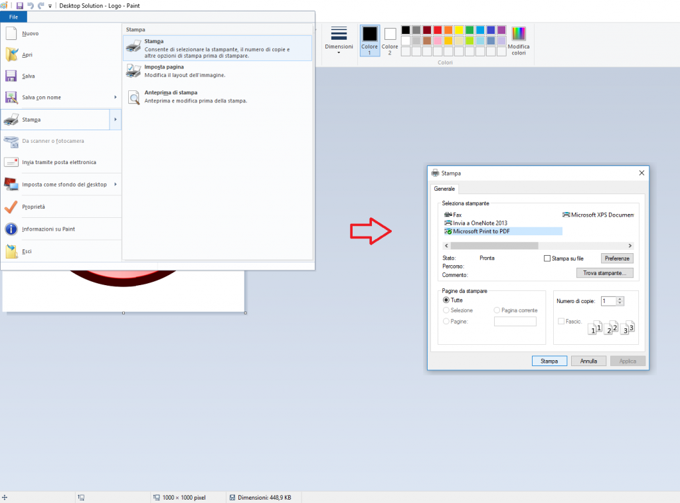Viewport: 680px width, 503px height.
Task: Open the File tab
Action: pyautogui.click(x=13, y=17)
